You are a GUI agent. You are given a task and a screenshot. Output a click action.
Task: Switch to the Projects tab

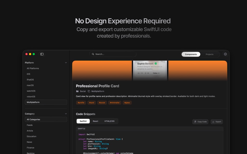210,54
